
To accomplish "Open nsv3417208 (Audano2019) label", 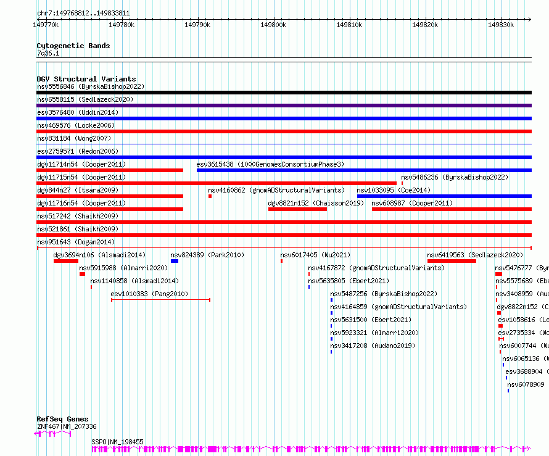I will (373, 346).
